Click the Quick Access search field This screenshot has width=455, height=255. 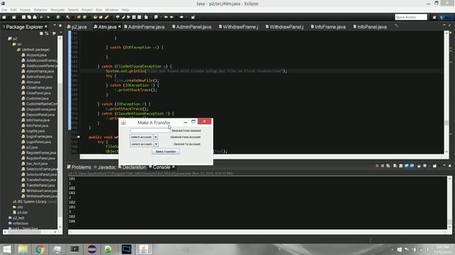click(411, 17)
